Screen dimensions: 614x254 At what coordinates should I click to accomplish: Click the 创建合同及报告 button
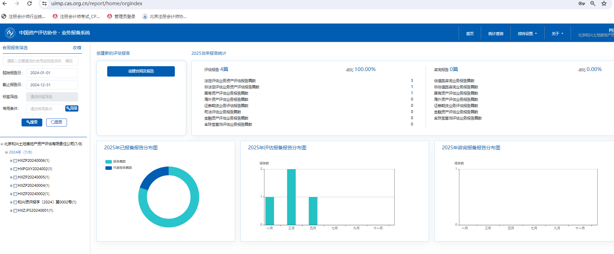141,71
